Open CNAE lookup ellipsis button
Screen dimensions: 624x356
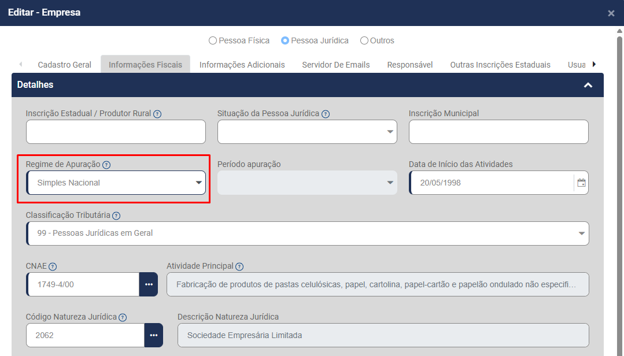click(149, 284)
